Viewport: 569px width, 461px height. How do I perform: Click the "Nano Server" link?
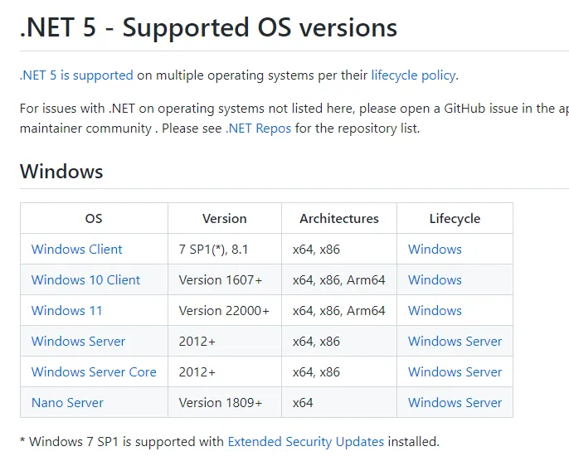tap(67, 403)
